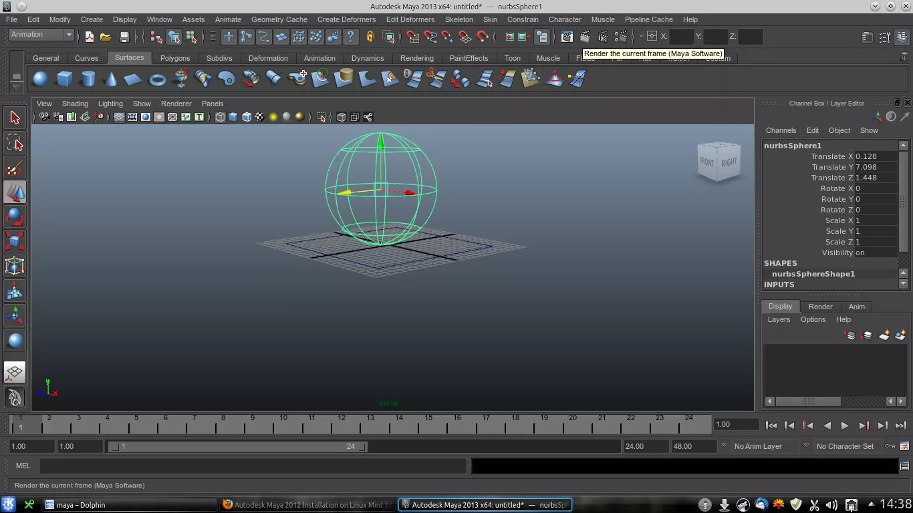
Task: Select the Universal Manipulator tool
Action: (15, 266)
